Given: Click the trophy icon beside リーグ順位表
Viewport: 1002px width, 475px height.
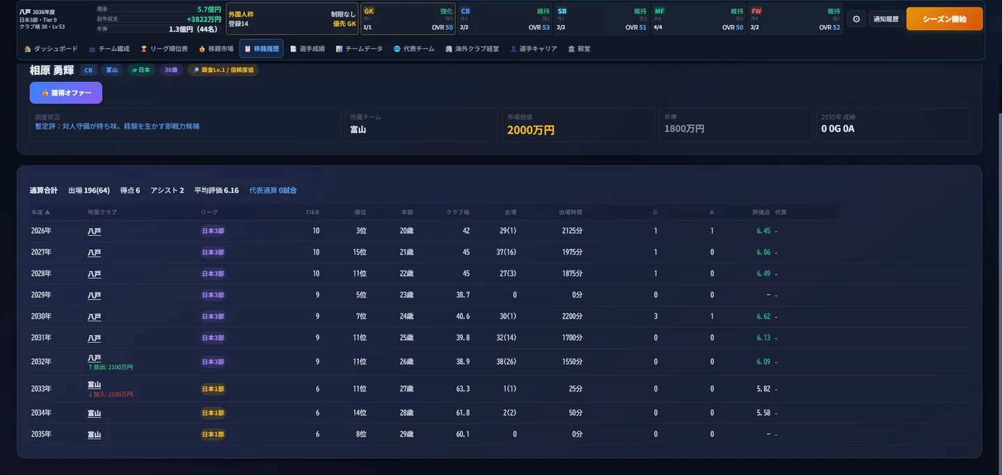Looking at the screenshot, I should [144, 49].
